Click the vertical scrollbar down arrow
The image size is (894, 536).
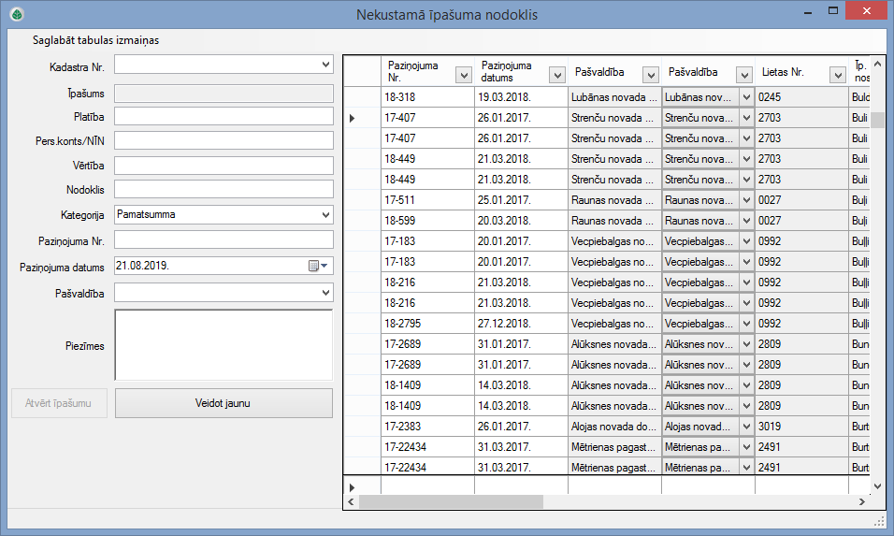[x=877, y=486]
